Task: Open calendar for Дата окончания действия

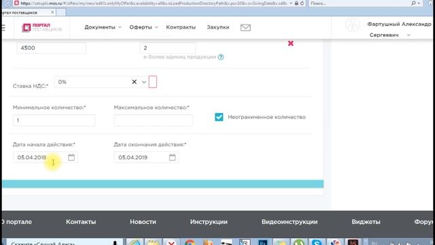Action: click(172, 157)
